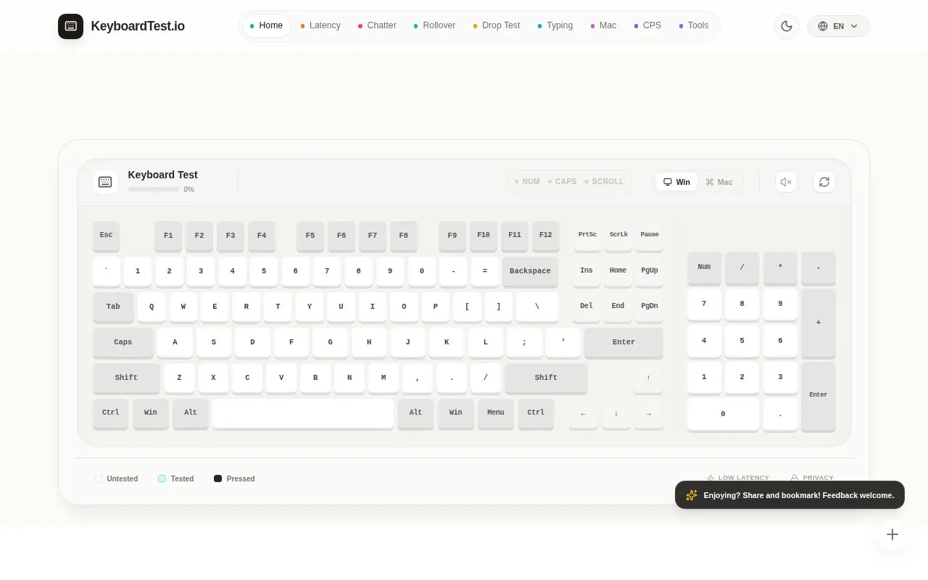Viewport: 928px width, 580px height.
Task: Click the numpad Num key
Action: coord(704,267)
